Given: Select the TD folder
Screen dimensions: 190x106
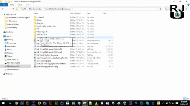Looking at the screenshot, I should point(38,29).
